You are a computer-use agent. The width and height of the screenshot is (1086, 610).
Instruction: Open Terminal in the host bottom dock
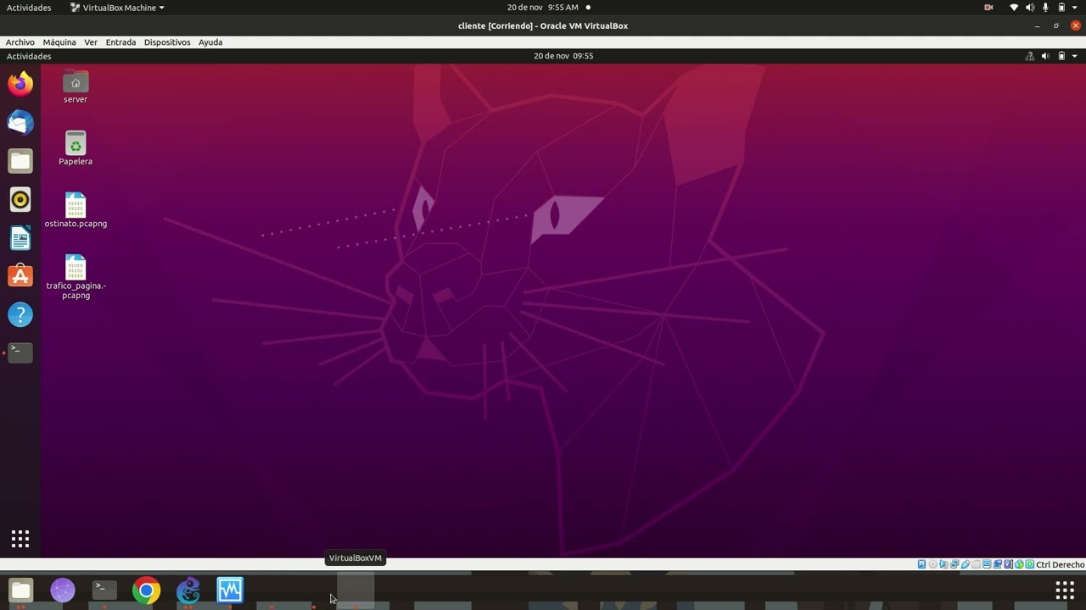104,590
